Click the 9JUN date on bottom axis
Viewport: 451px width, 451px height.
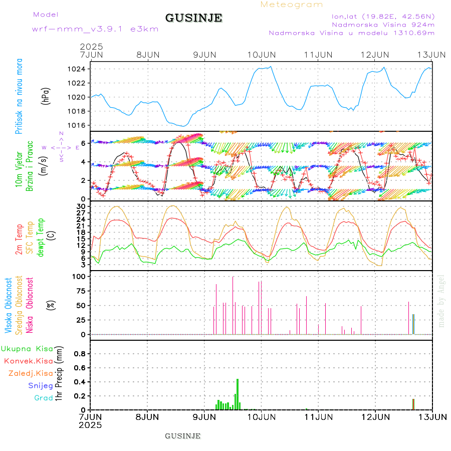click(204, 416)
